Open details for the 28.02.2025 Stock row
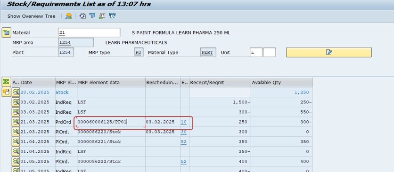This screenshot has height=172, width=394. click(16, 92)
